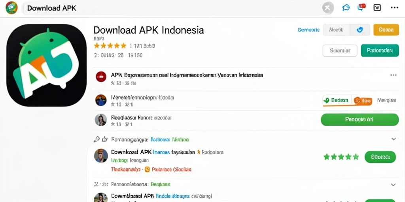Click the green Nirhoa link
This screenshot has height=202, width=405.
180,140
